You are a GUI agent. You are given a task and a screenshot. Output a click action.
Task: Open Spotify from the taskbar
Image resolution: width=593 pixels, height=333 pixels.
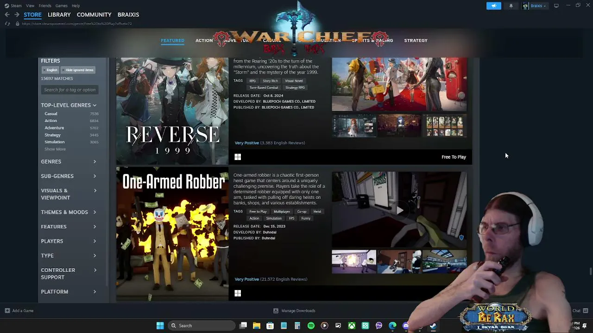(311, 326)
